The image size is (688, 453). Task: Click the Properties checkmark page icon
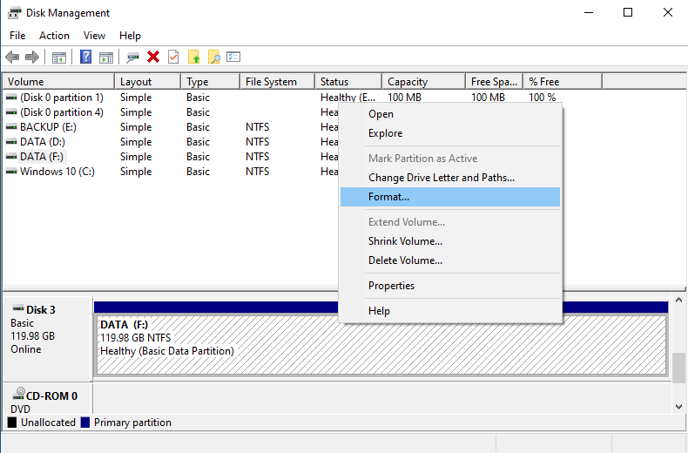[174, 57]
